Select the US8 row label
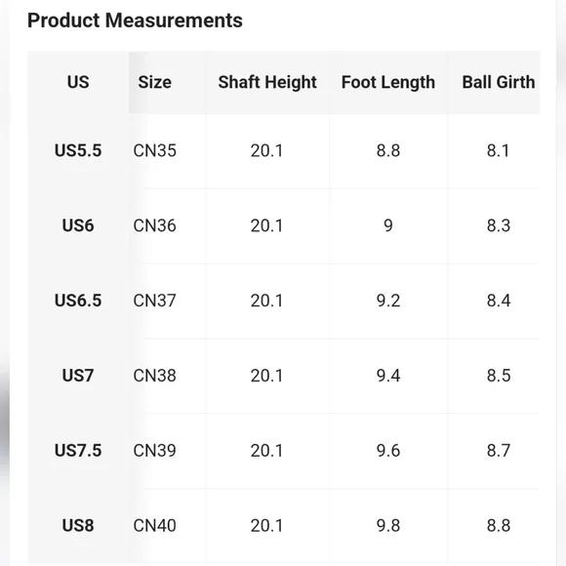Viewport: 566px width, 566px height. (x=78, y=526)
